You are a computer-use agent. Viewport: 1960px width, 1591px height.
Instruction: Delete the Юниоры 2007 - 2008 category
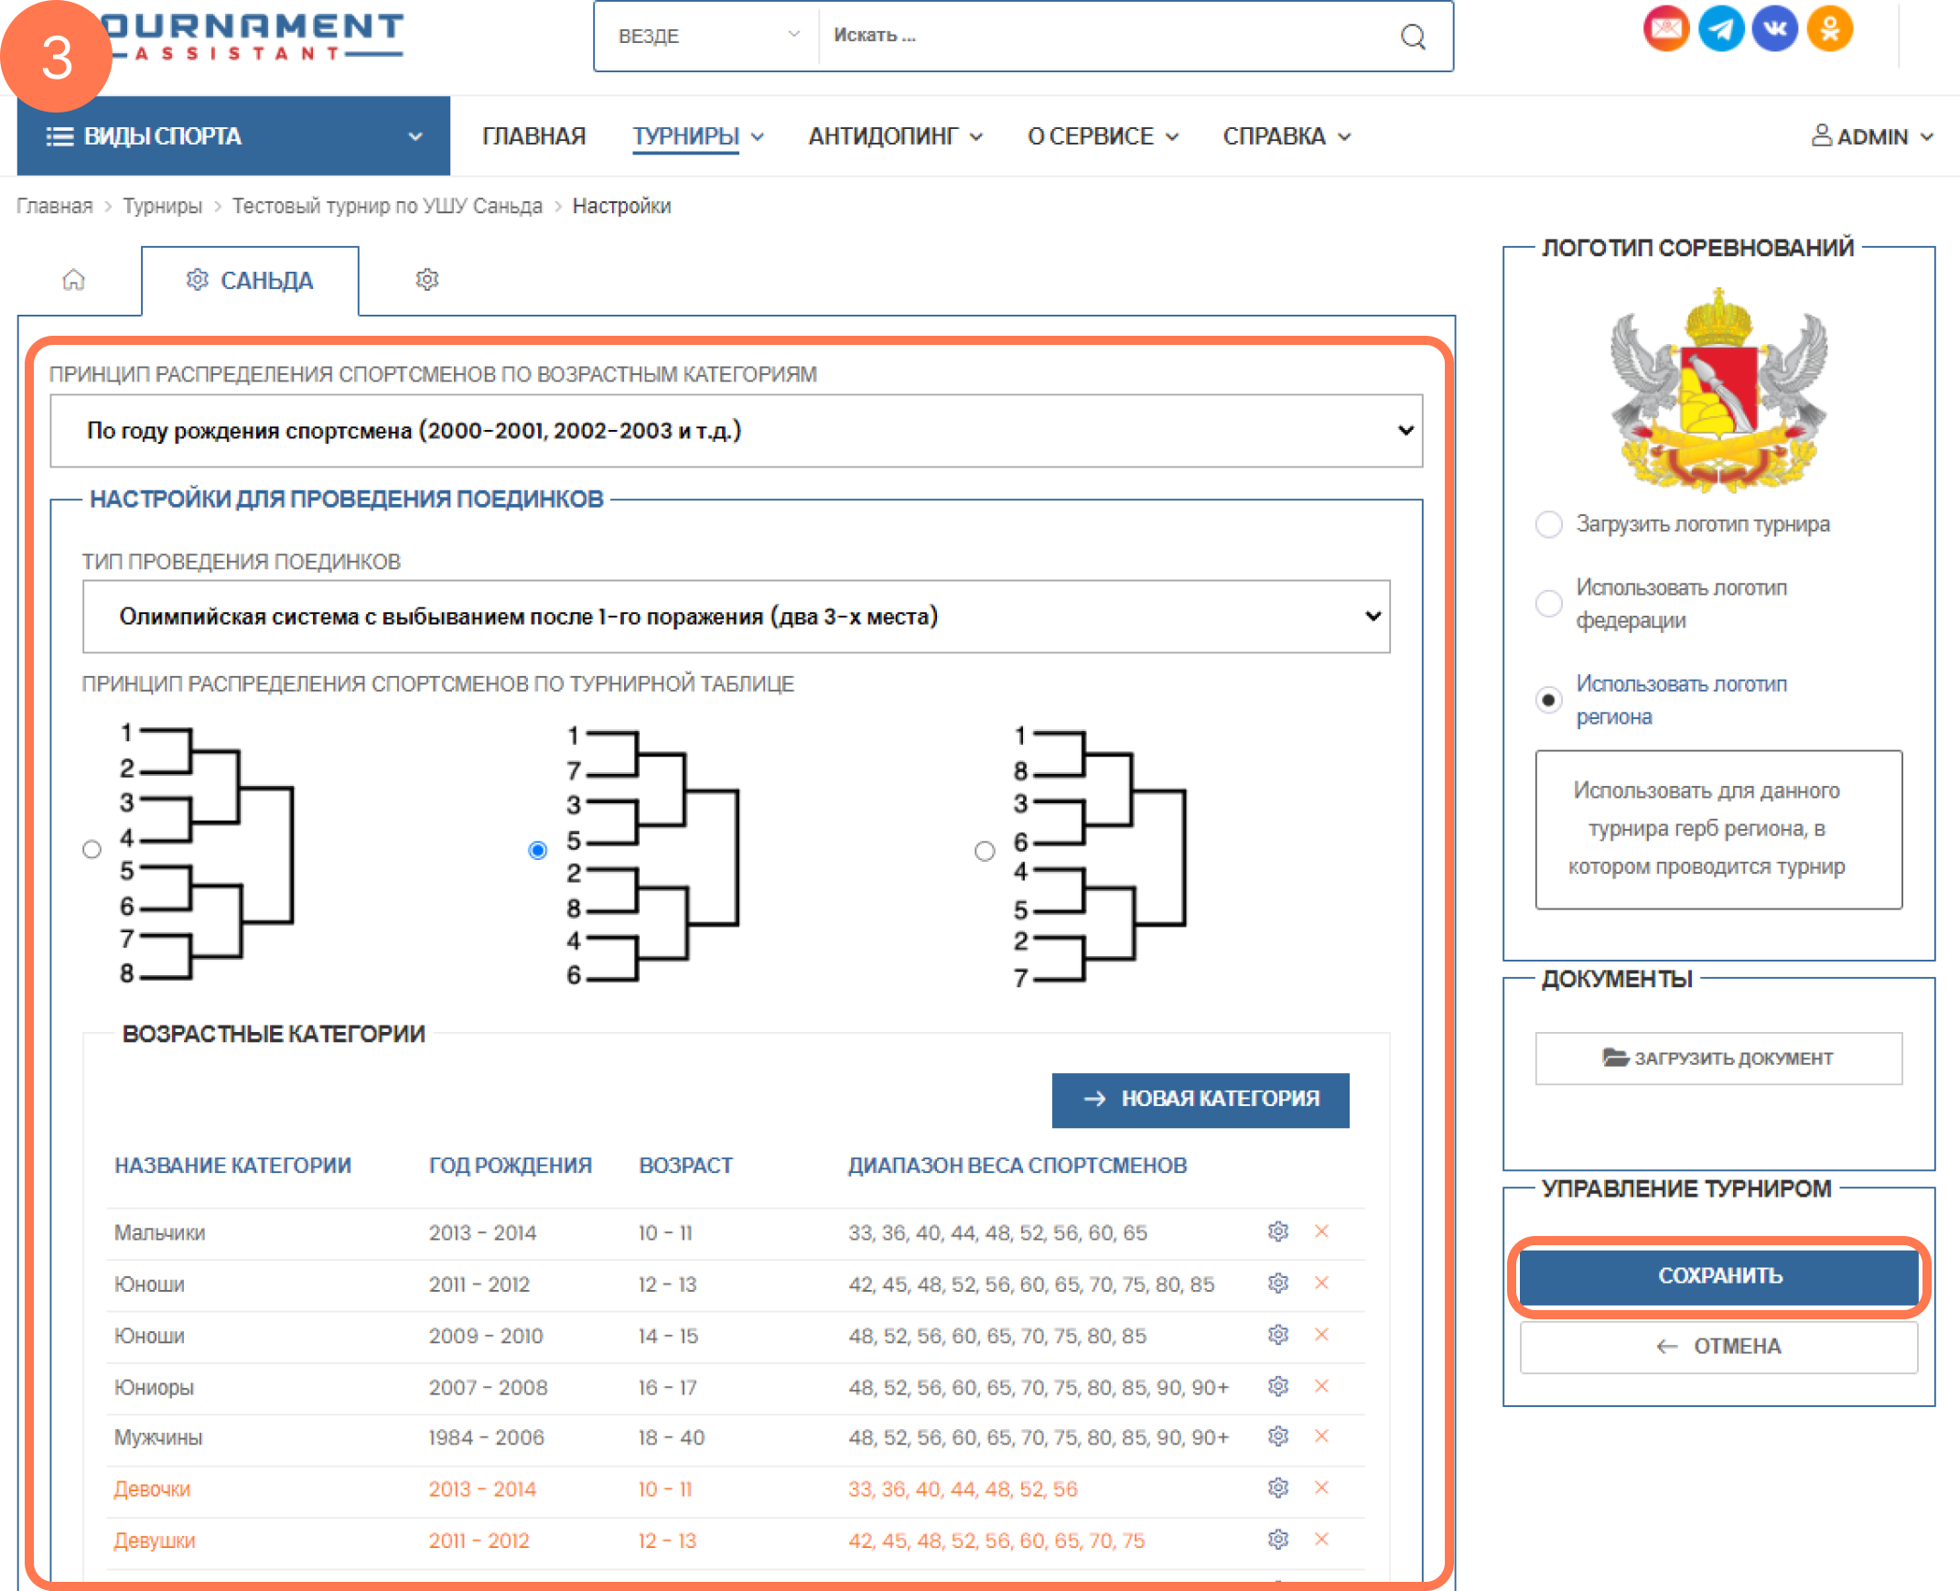click(1321, 1386)
